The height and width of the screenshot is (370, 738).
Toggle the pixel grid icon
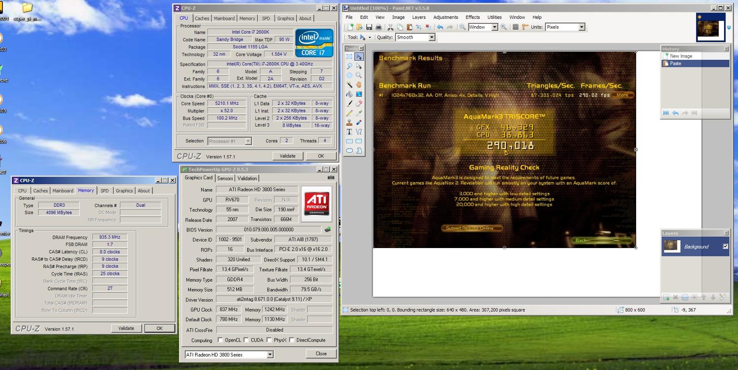(x=516, y=27)
